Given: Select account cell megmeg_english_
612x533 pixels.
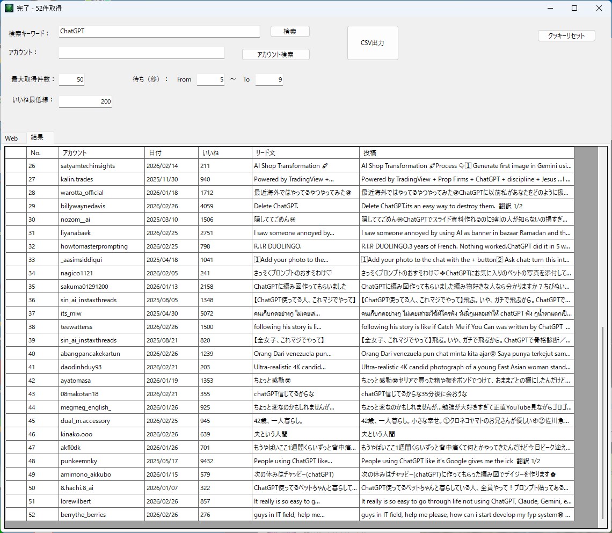Looking at the screenshot, I should pos(101,407).
